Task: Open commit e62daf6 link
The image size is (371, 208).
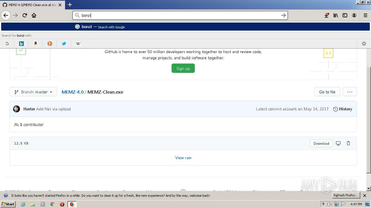Action: (290, 109)
